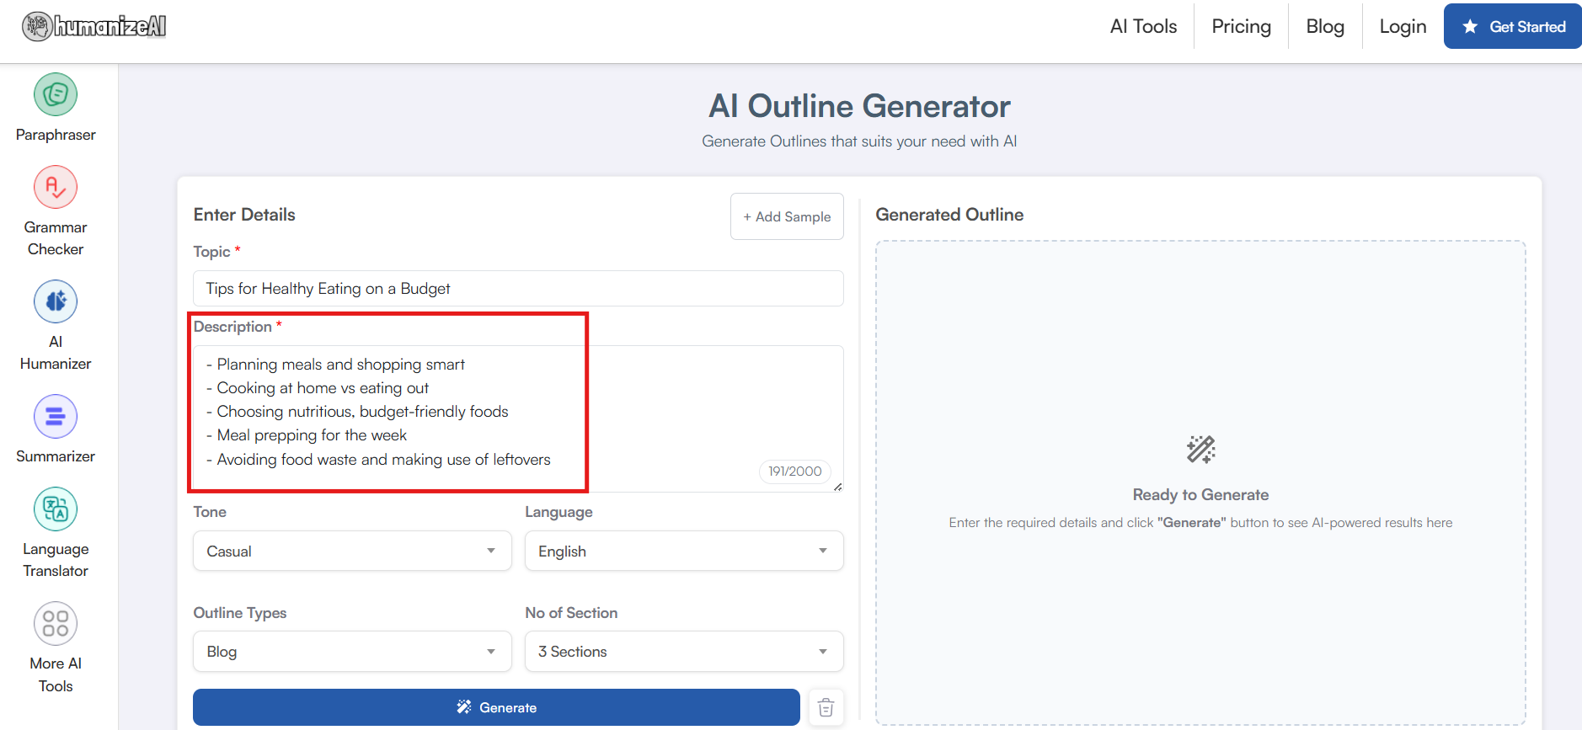Click the trash icon beside Generate
Image resolution: width=1582 pixels, height=730 pixels.
click(x=826, y=707)
